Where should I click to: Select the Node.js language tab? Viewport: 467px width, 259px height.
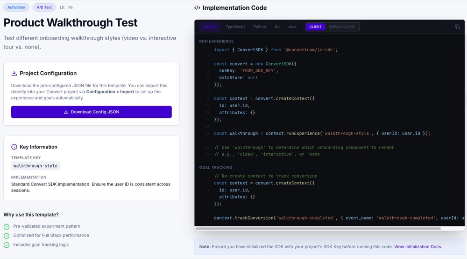(210, 27)
